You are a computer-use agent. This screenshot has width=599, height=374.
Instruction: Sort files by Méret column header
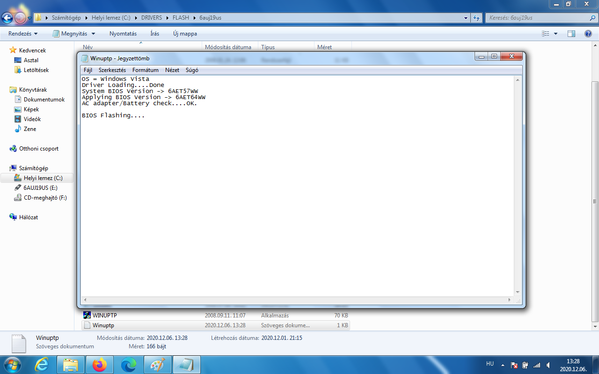pos(333,47)
